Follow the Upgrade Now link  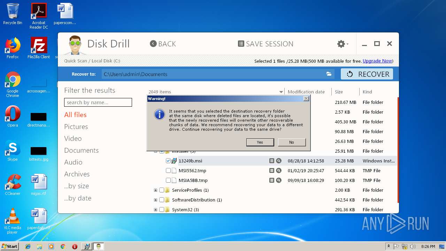(377, 61)
